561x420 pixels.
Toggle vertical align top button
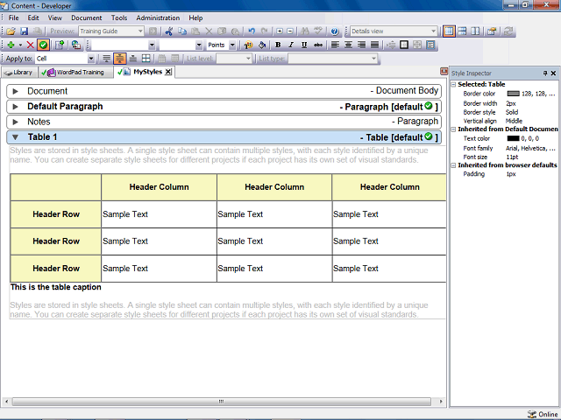pos(107,59)
